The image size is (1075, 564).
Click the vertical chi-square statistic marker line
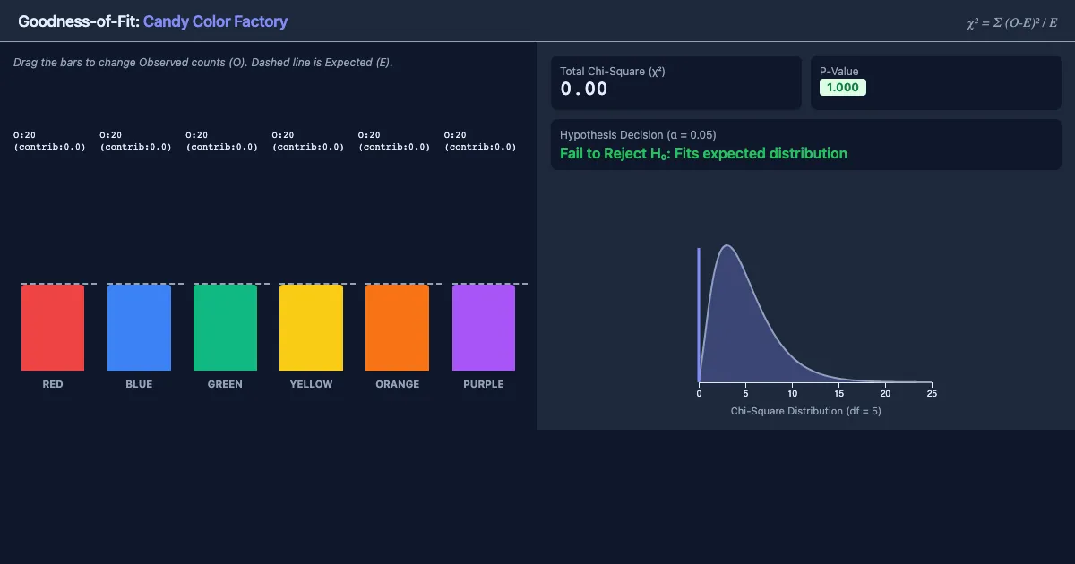point(699,315)
